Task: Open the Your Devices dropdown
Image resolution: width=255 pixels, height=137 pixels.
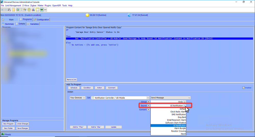Action: pyautogui.click(x=77, y=98)
